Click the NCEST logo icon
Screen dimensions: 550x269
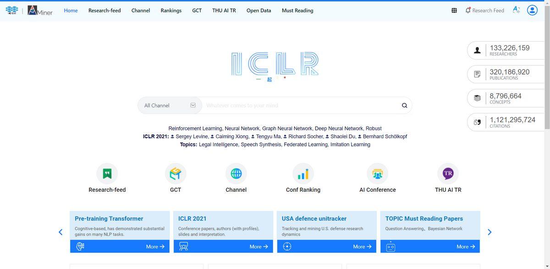(x=12, y=10)
